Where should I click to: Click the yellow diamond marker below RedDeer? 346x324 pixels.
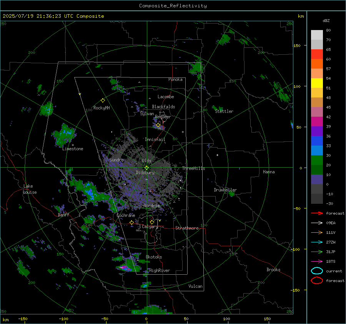[158, 125]
